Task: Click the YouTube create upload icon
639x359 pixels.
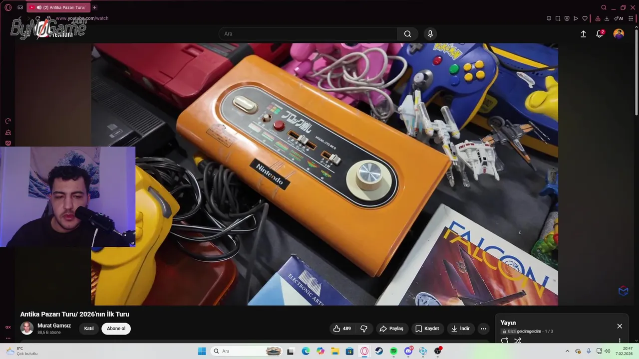Action: (583, 34)
